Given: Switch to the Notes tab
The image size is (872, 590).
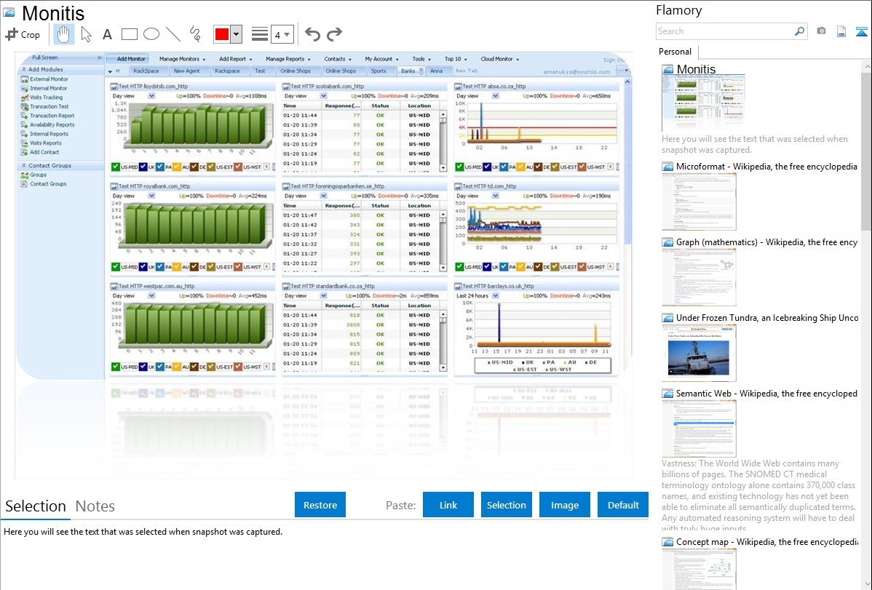Looking at the screenshot, I should click(95, 506).
